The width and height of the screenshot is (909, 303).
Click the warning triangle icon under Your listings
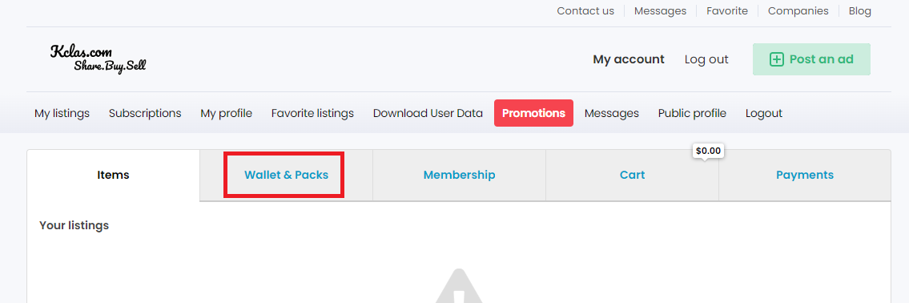458,286
